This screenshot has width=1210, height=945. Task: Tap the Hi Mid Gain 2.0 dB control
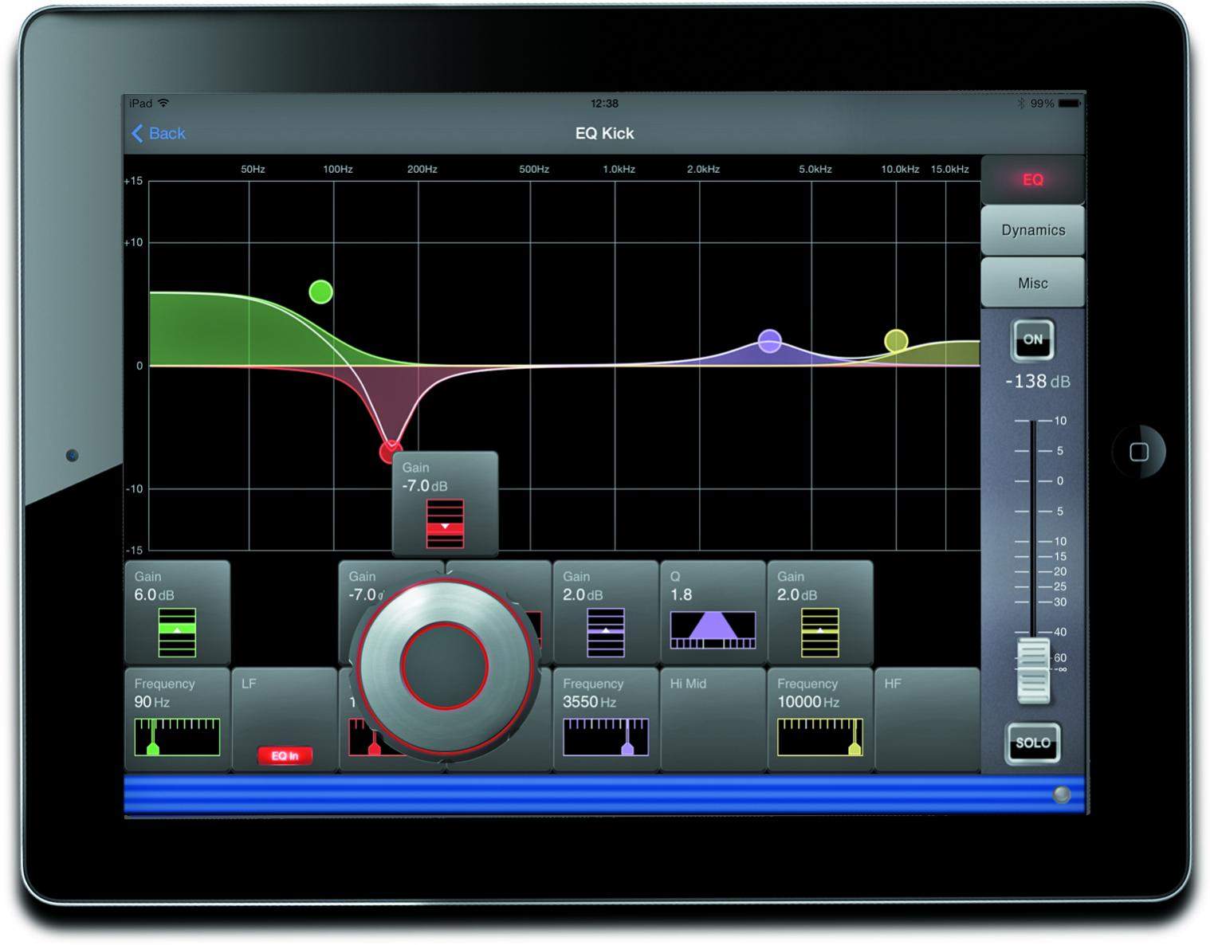(606, 613)
